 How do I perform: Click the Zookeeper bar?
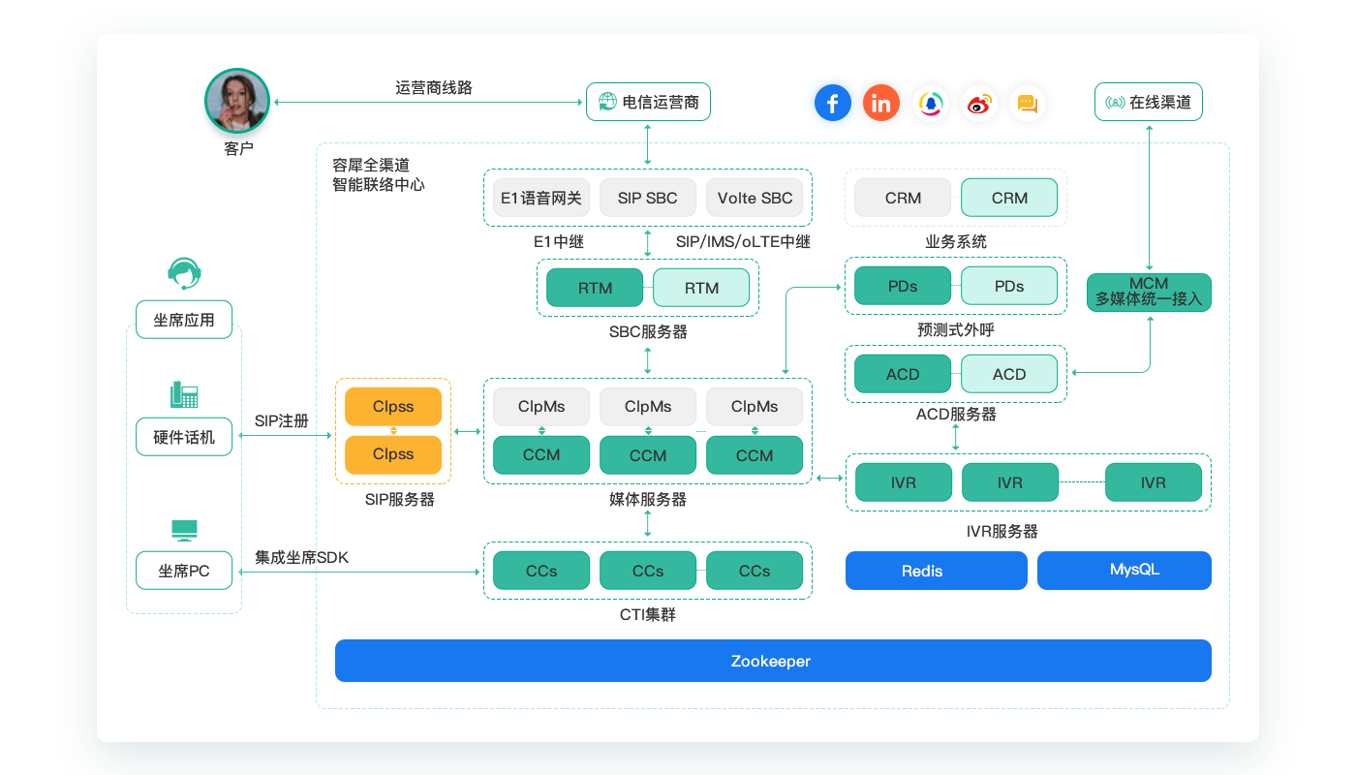tap(773, 660)
